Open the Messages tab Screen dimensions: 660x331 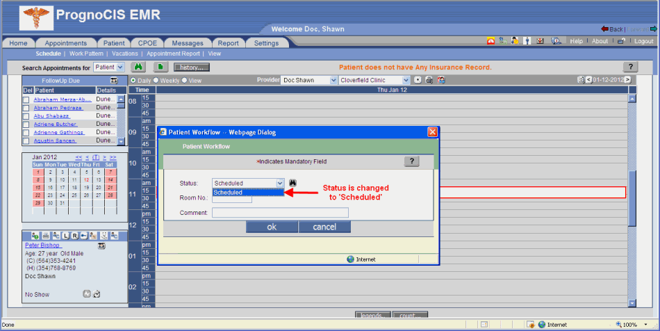(188, 43)
